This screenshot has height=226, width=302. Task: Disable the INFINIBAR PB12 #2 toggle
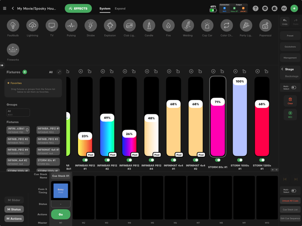[x=107, y=160]
